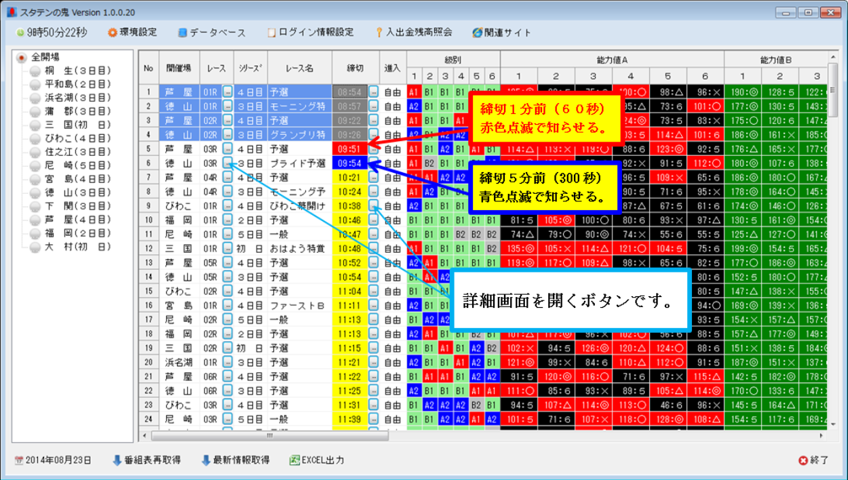Click the 締切 column header
Viewport: 848px width, 480px height.
[x=355, y=67]
